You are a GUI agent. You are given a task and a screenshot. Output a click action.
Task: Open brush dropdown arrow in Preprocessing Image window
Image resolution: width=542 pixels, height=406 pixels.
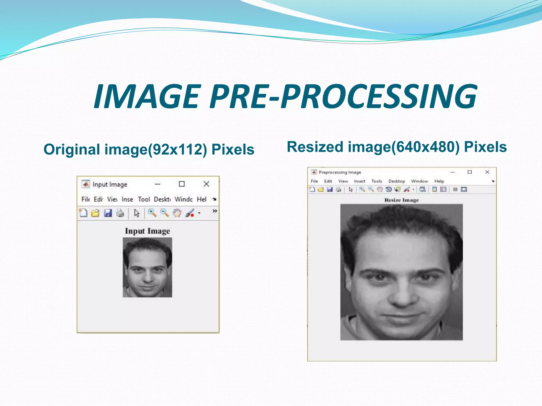413,189
